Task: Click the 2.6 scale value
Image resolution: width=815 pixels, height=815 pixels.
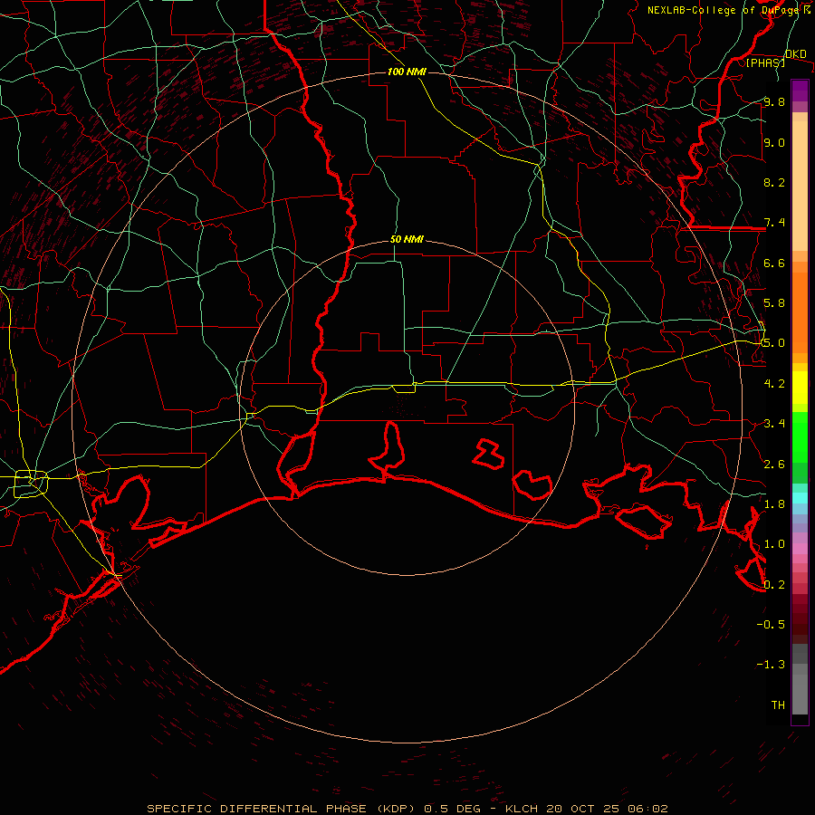Action: coord(774,465)
